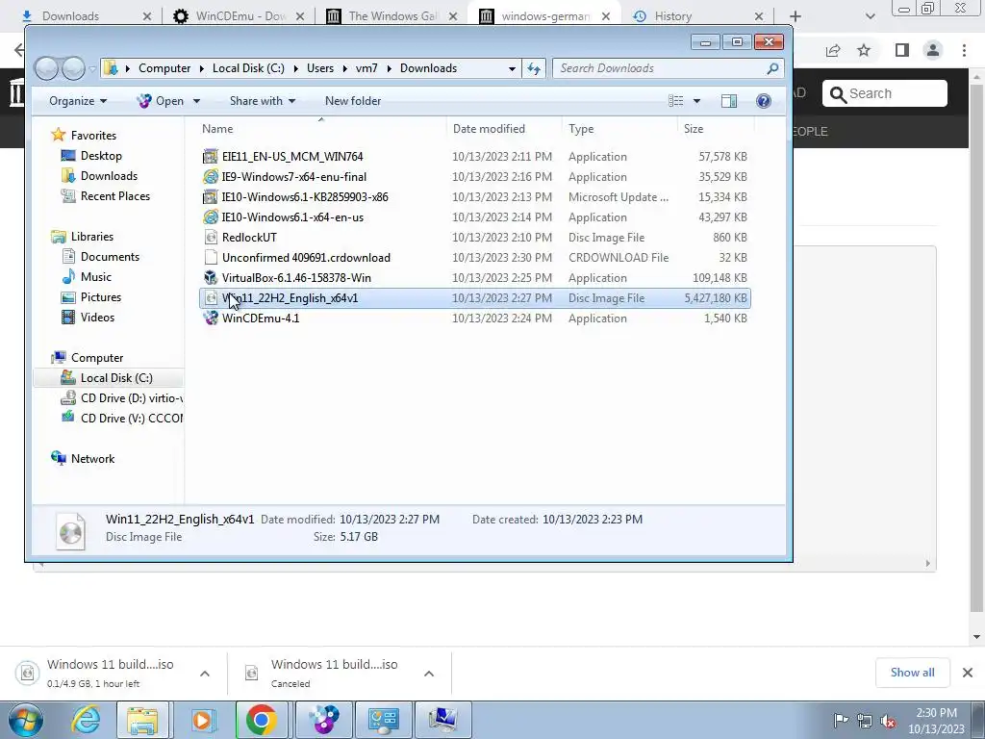Switch to the WinCDEmu Chrome tab

point(239,16)
